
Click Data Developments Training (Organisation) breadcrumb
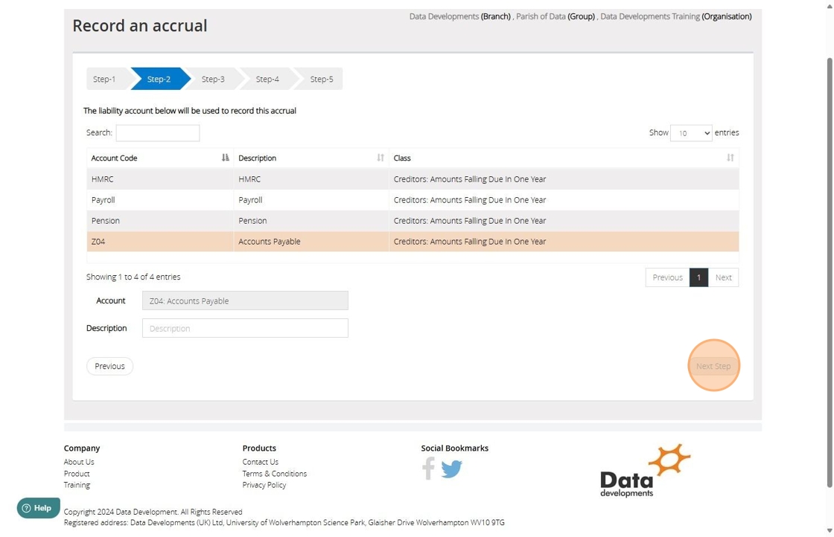(676, 16)
